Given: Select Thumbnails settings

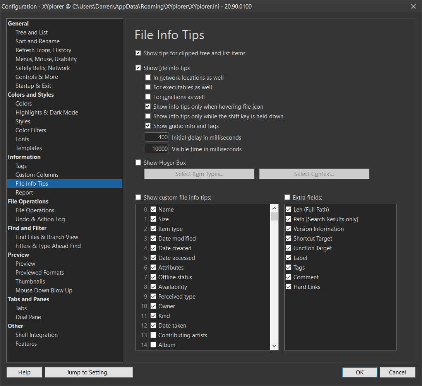Looking at the screenshot, I should [x=30, y=281].
